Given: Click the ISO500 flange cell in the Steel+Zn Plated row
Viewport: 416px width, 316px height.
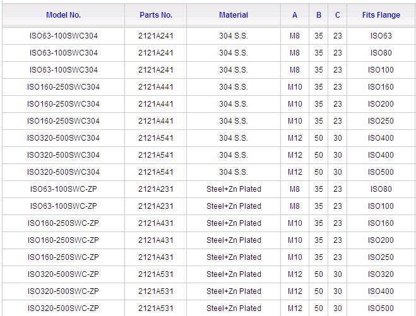Looking at the screenshot, I should pyautogui.click(x=381, y=308).
